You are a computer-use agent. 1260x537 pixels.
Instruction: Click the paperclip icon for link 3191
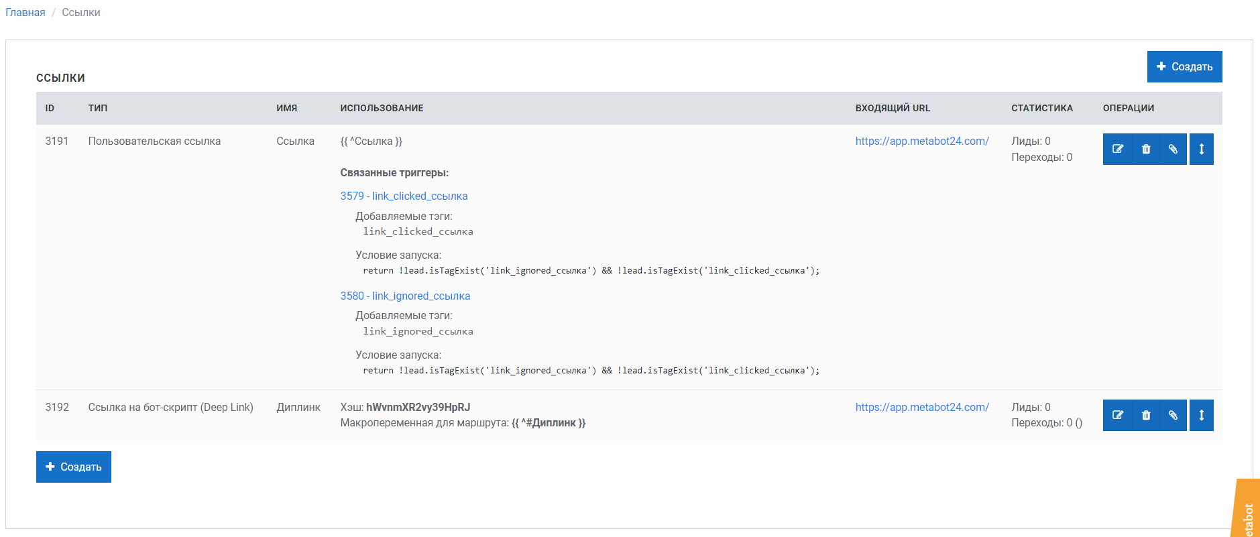point(1173,149)
